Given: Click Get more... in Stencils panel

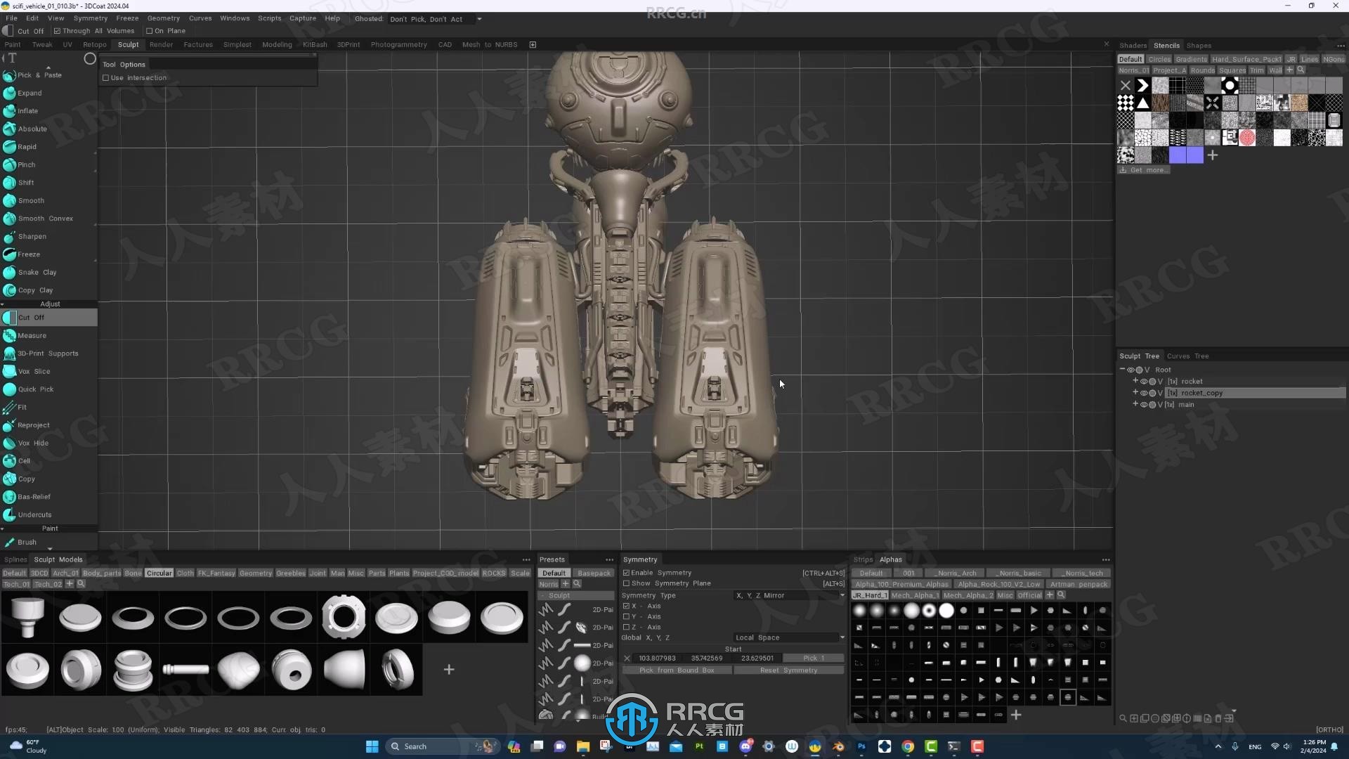Looking at the screenshot, I should click(1145, 170).
